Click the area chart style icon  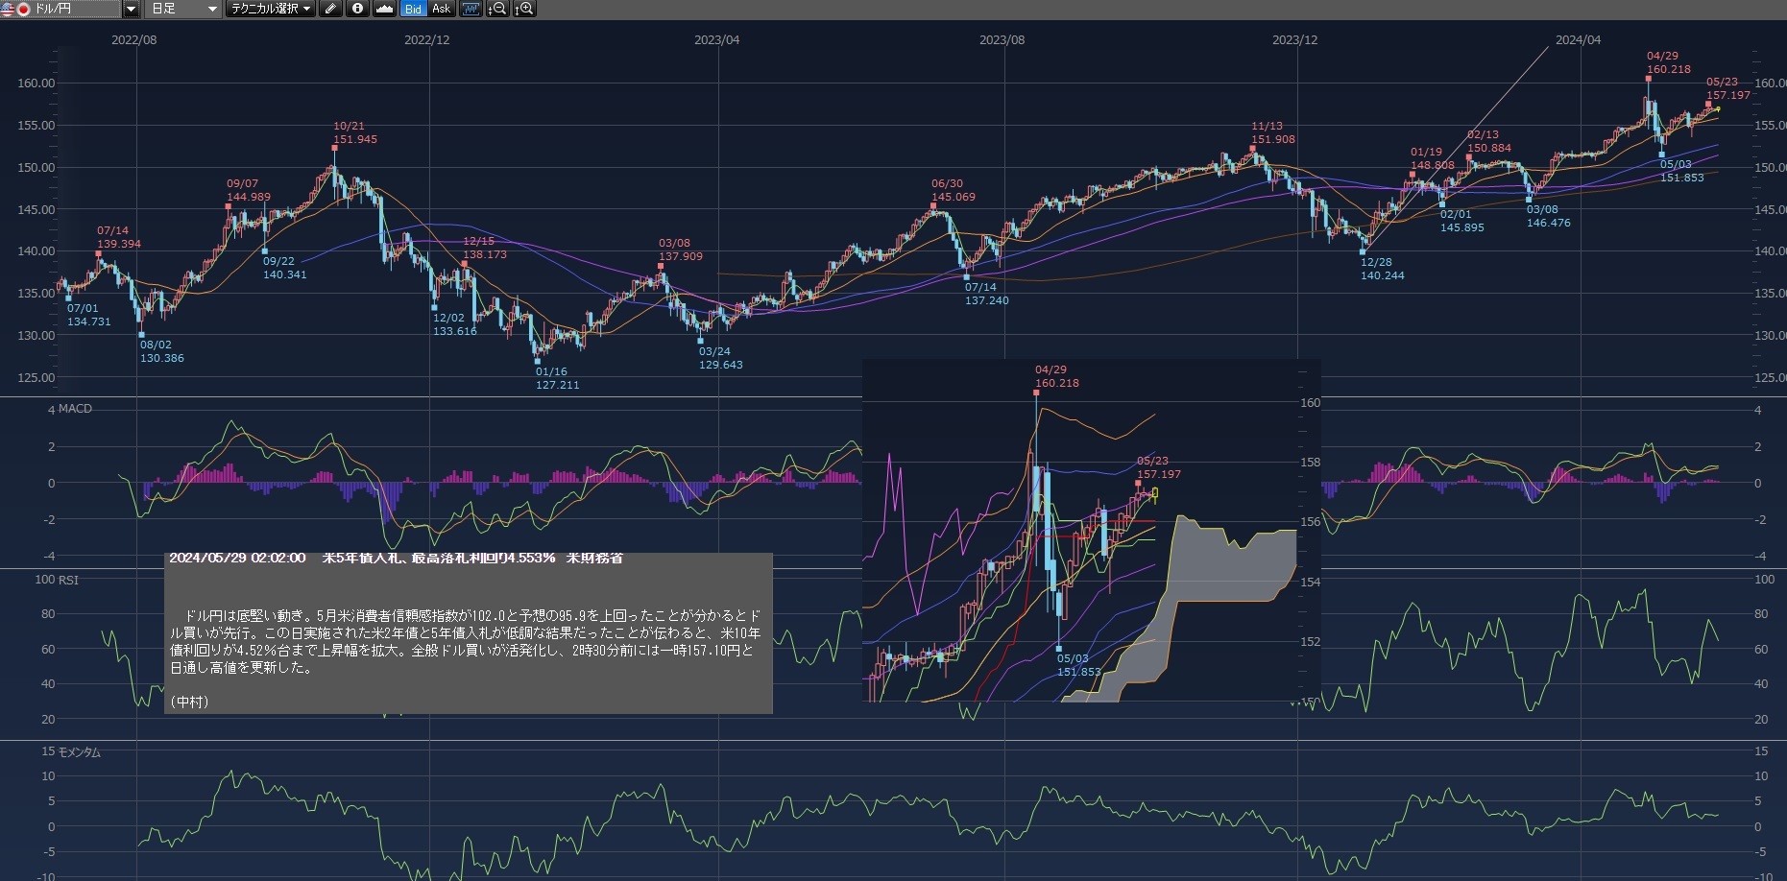pos(384,9)
